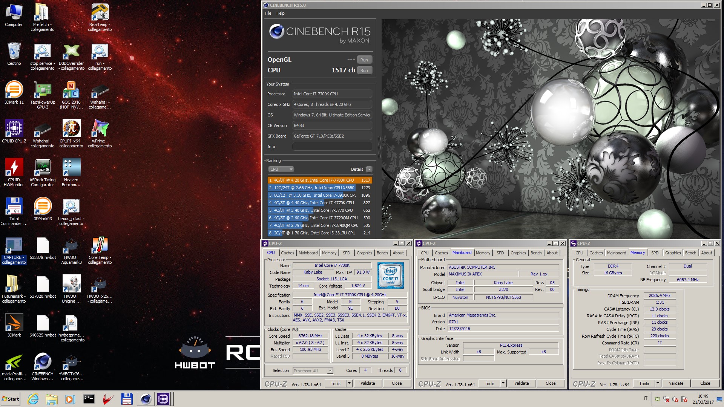Open the ASRock Timing Configurator icon
The image size is (724, 407).
point(43,173)
